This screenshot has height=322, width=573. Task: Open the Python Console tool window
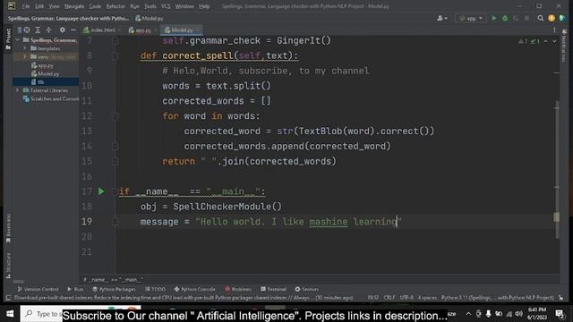194,289
